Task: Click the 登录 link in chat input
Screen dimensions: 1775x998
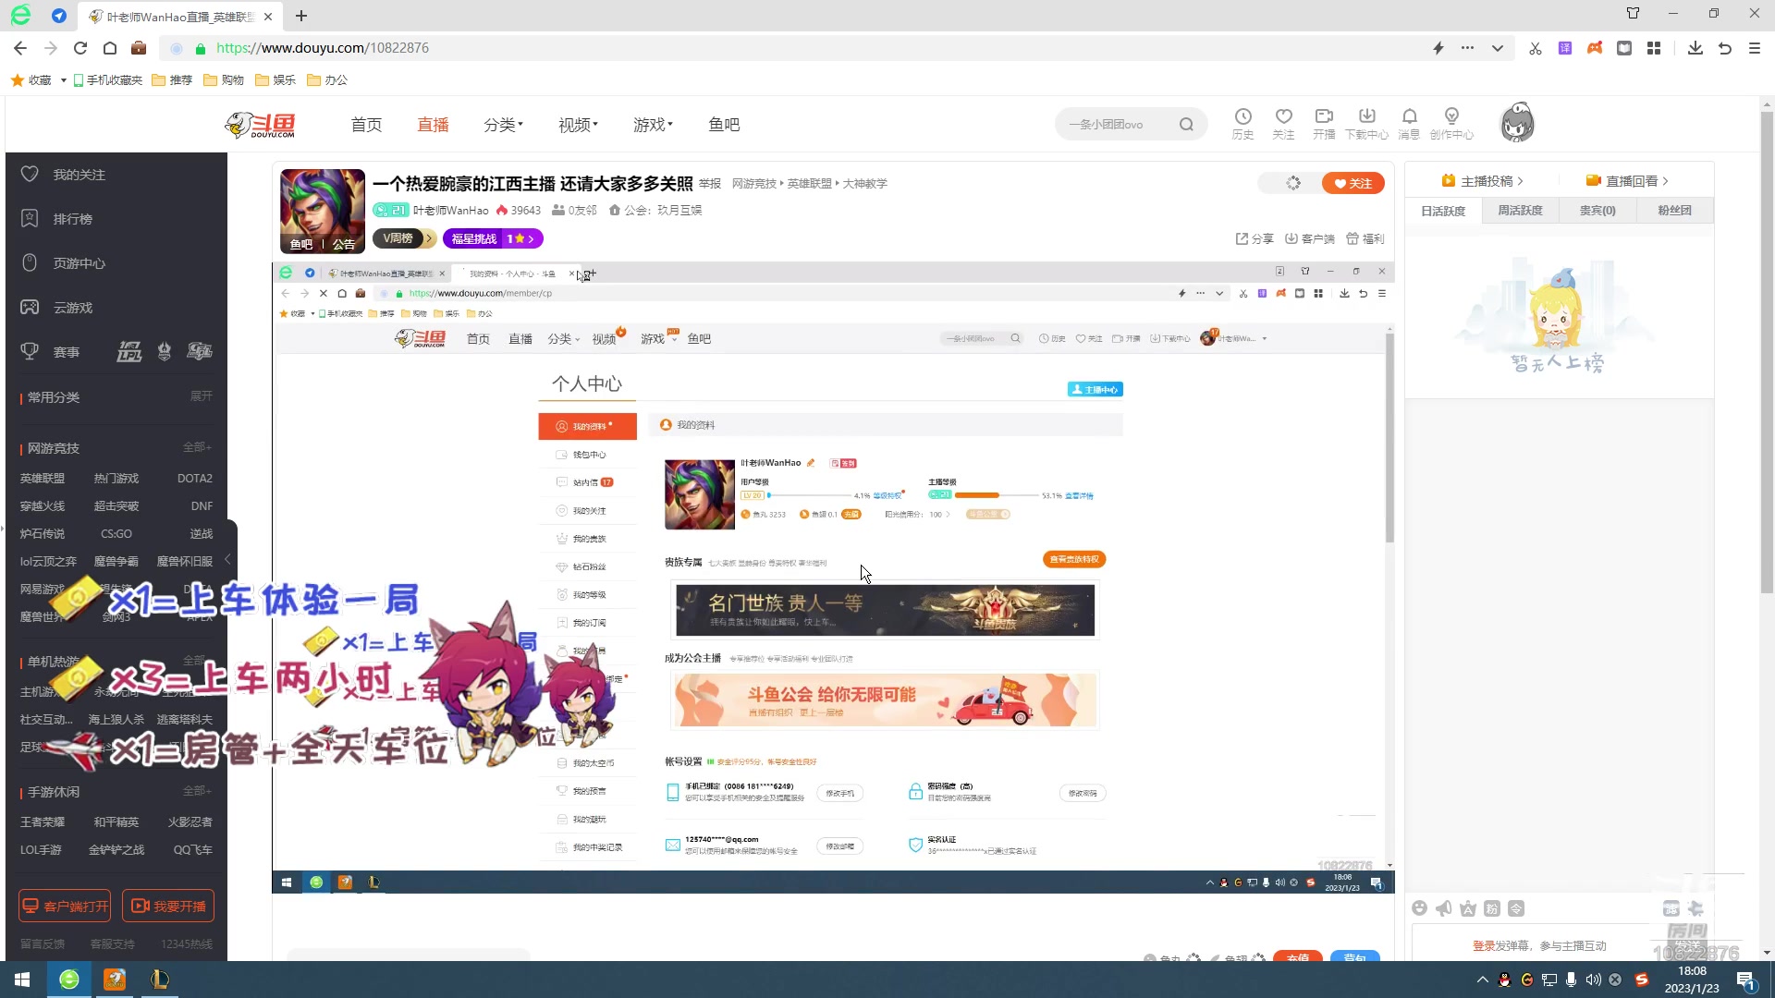Action: [1484, 945]
